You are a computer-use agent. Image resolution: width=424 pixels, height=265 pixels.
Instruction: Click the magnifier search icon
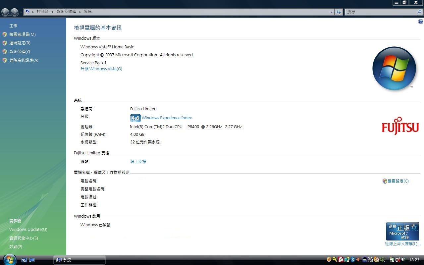[420, 12]
